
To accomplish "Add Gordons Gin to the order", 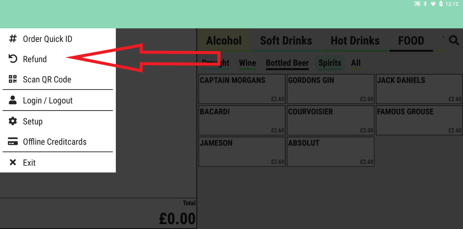I will [331, 89].
